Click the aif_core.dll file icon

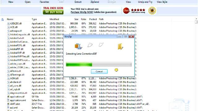8,86
